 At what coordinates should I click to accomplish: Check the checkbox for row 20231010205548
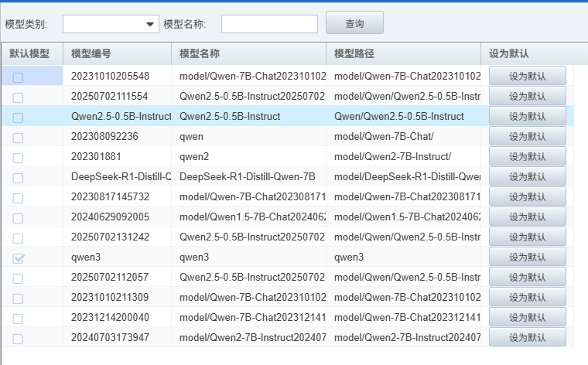[18, 77]
